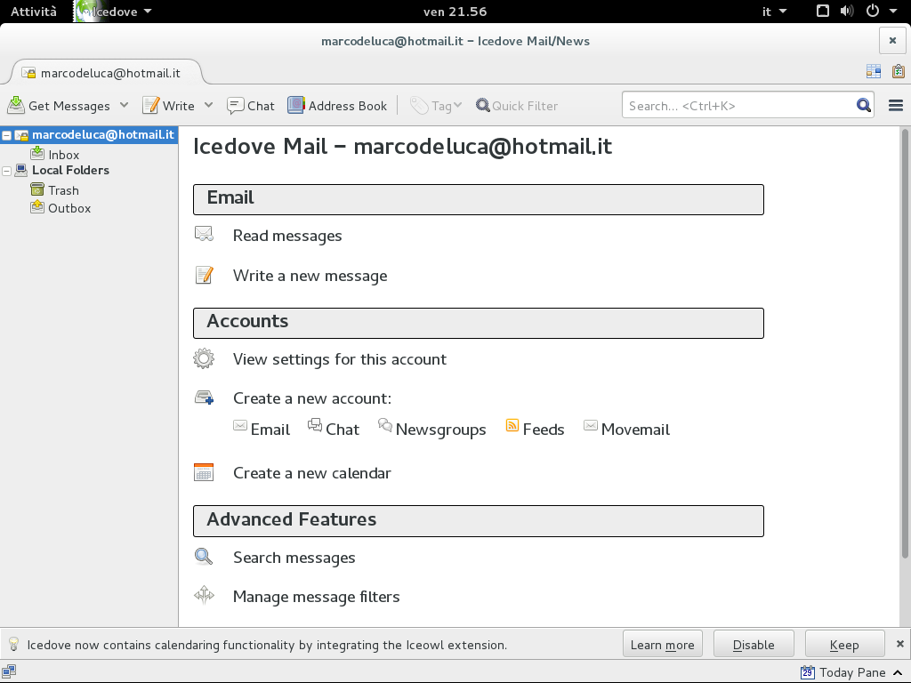Click the new calendar icon
This screenshot has height=683, width=911.
(204, 472)
